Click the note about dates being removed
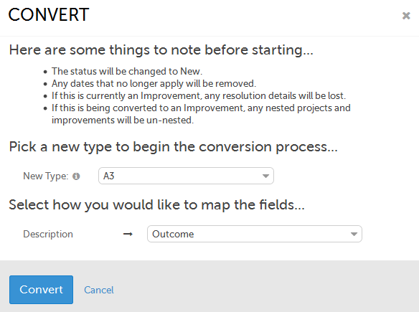This screenshot has height=312, width=419. pos(154,84)
